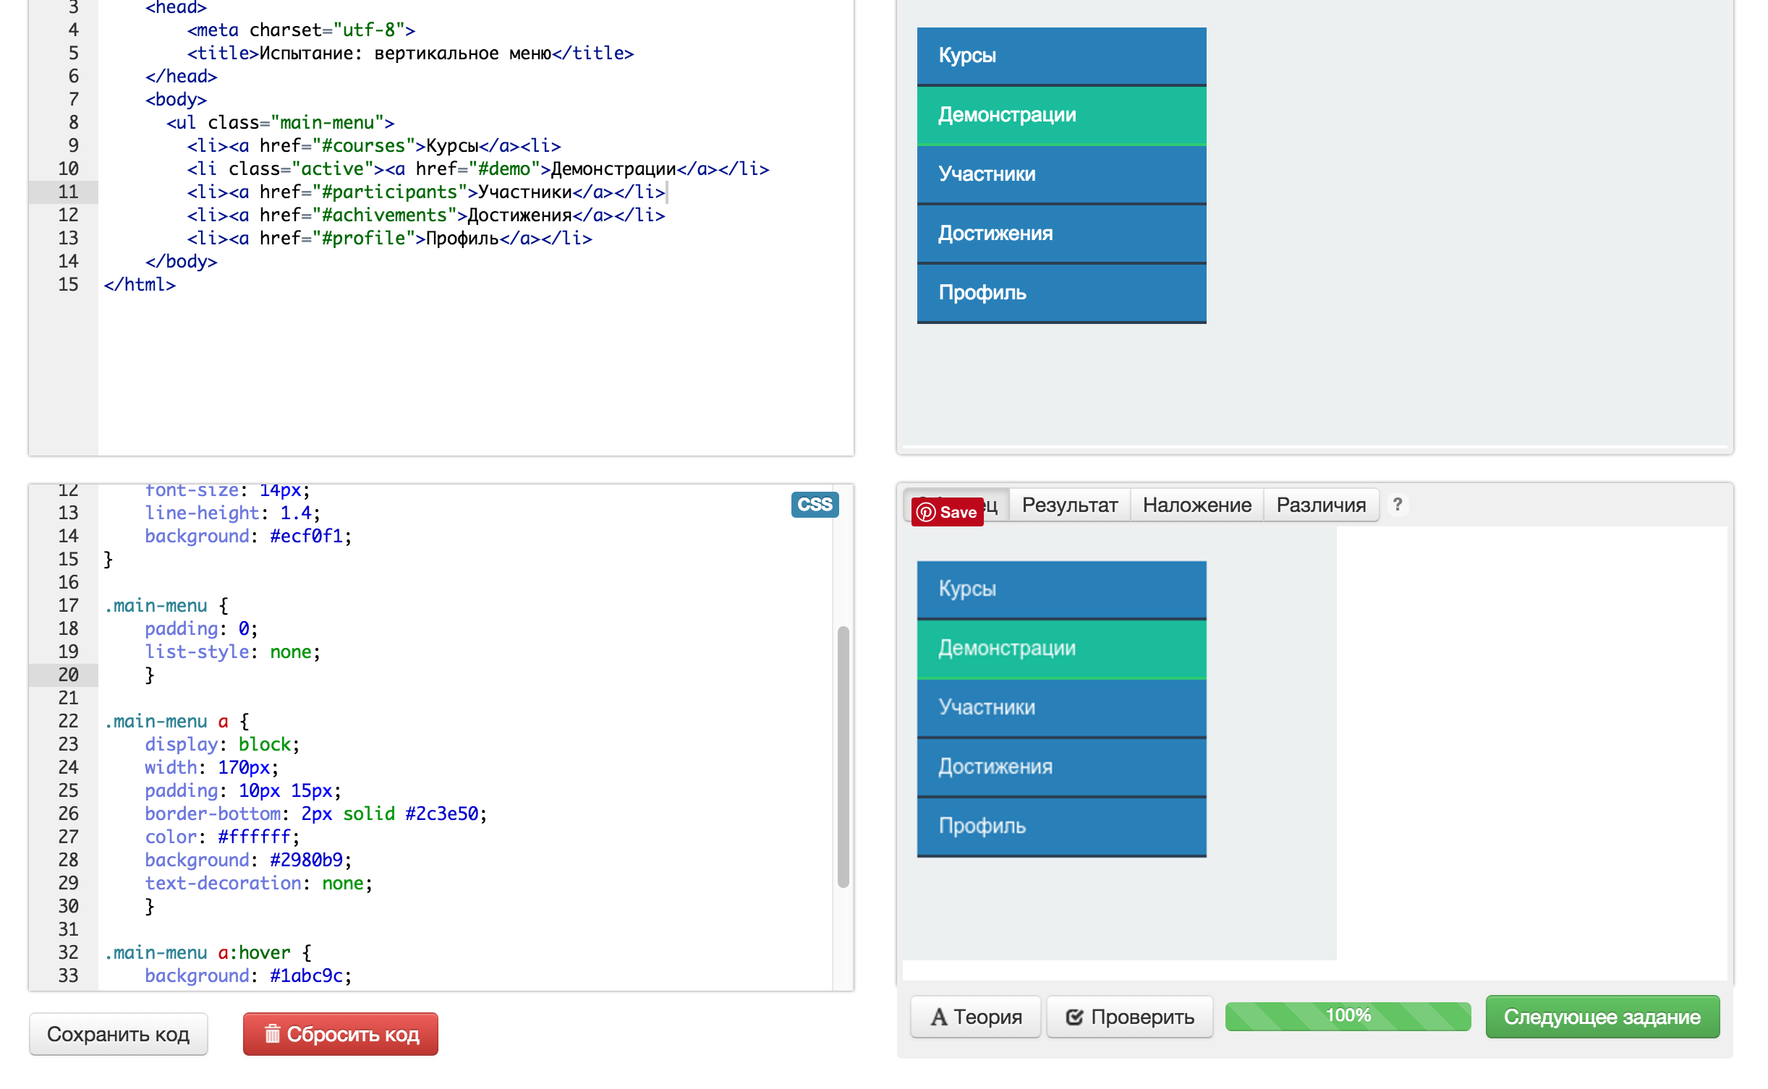The image size is (1768, 1089).
Task: Go to Следующее задание
Action: pos(1602,1017)
